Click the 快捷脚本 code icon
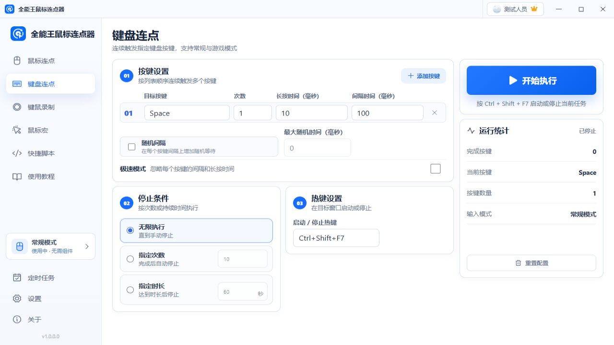The height and width of the screenshot is (345, 614). pos(17,153)
